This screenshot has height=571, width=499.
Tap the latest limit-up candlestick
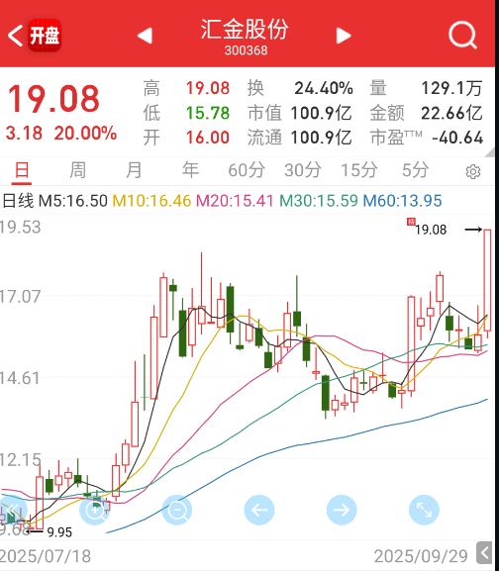[487, 280]
